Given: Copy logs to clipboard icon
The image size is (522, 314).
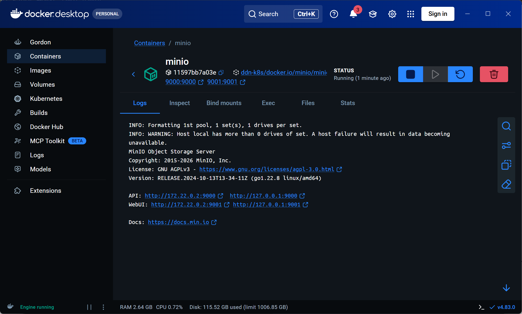Looking at the screenshot, I should pyautogui.click(x=506, y=165).
